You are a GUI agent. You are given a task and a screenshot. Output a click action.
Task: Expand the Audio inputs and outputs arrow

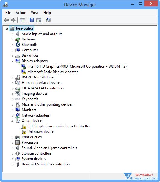tap(12, 34)
